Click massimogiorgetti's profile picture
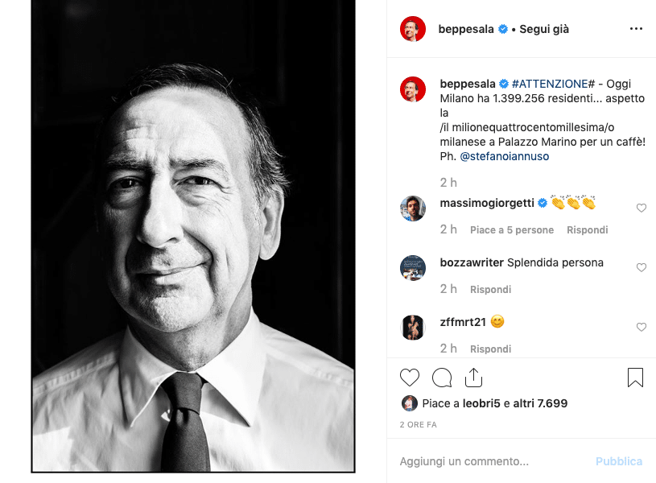656x483 pixels. pyautogui.click(x=413, y=208)
